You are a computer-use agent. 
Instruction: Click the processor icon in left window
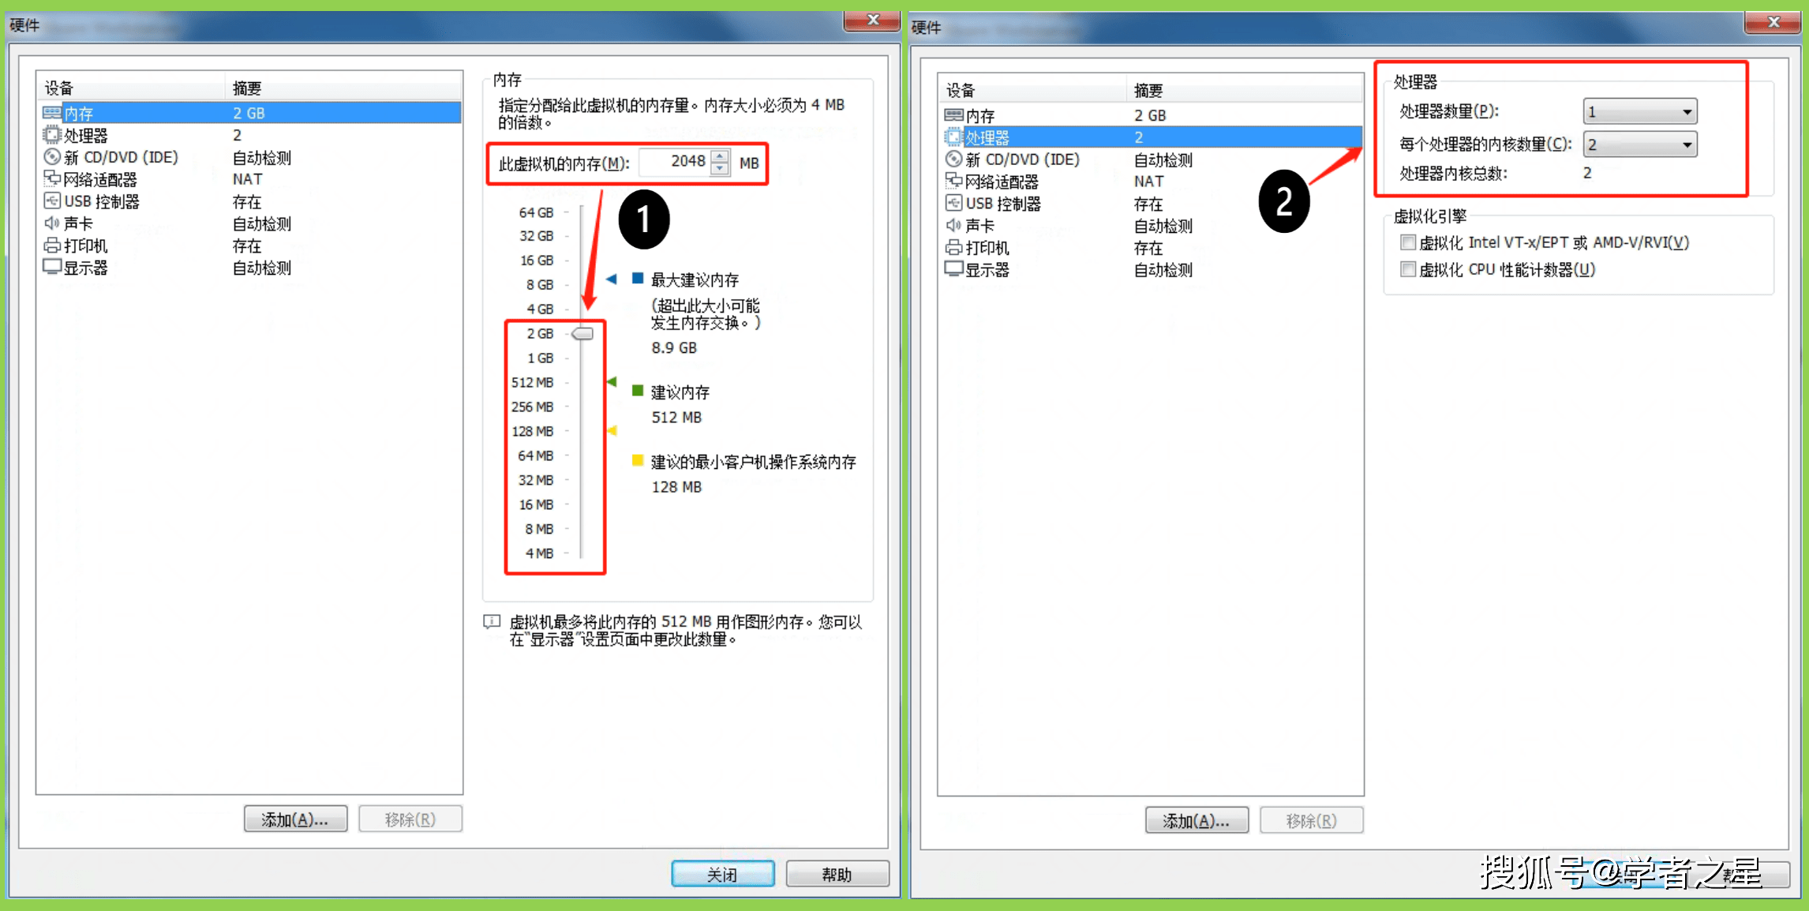(x=52, y=135)
